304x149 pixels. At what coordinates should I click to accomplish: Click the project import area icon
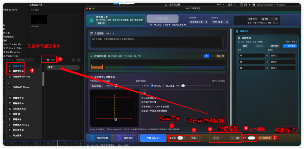point(92,20)
